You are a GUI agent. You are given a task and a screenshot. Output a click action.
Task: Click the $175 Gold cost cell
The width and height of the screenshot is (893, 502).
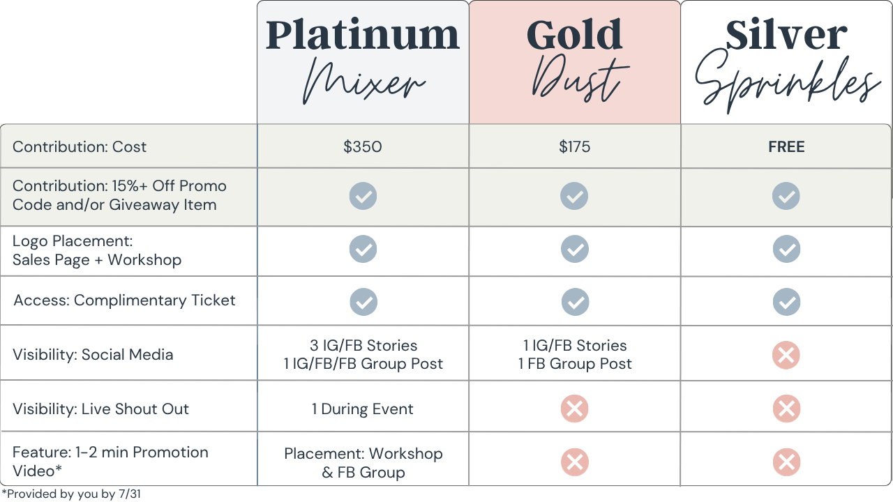click(x=574, y=146)
